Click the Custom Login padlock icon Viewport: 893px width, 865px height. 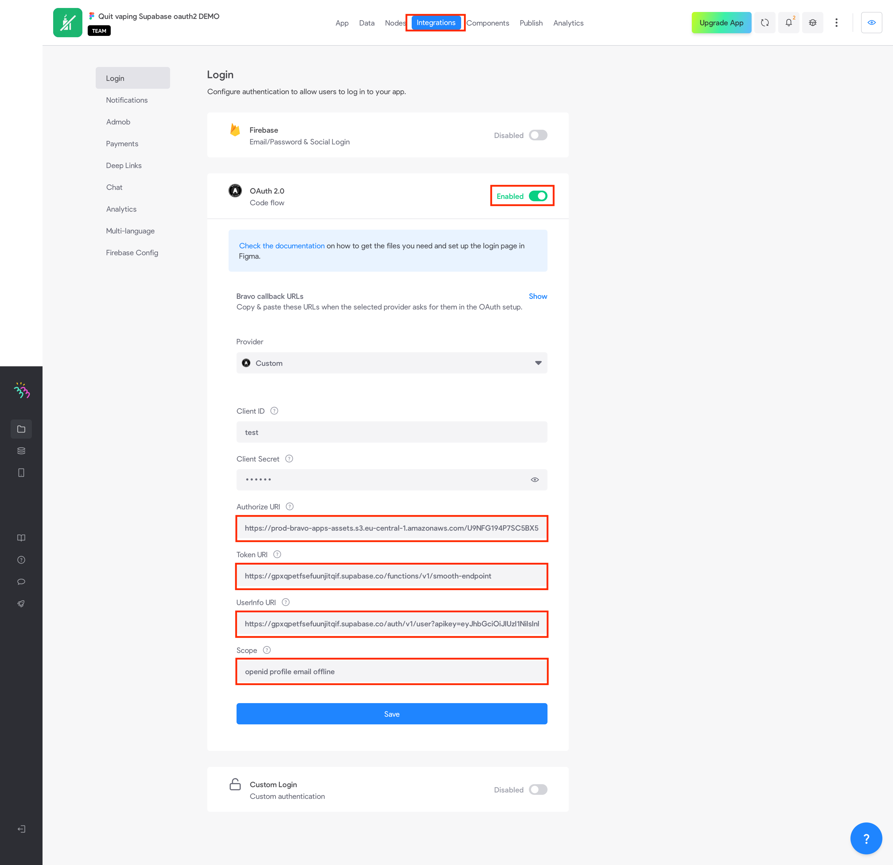235,784
